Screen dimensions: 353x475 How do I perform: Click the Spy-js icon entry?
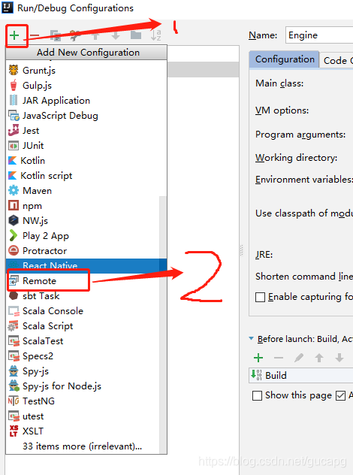(x=14, y=371)
